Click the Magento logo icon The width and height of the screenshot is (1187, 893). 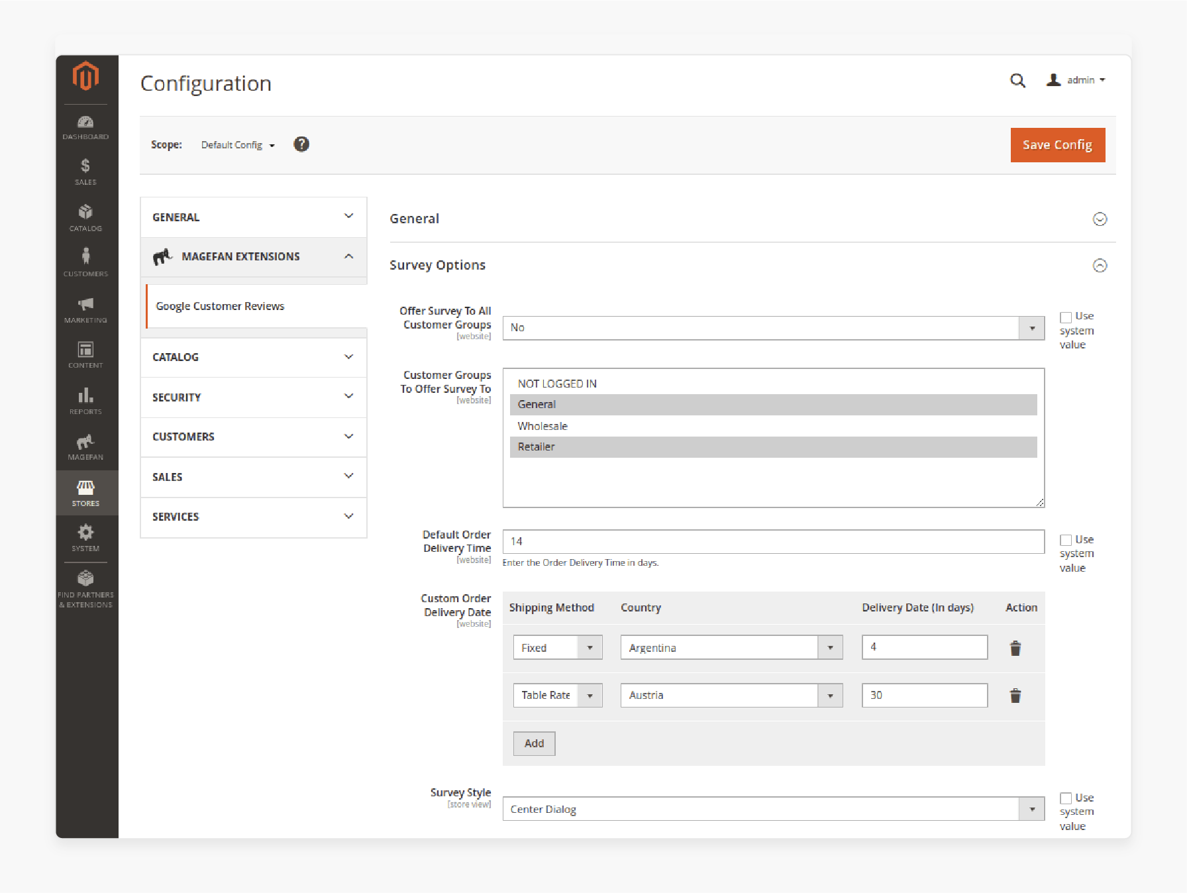point(85,76)
